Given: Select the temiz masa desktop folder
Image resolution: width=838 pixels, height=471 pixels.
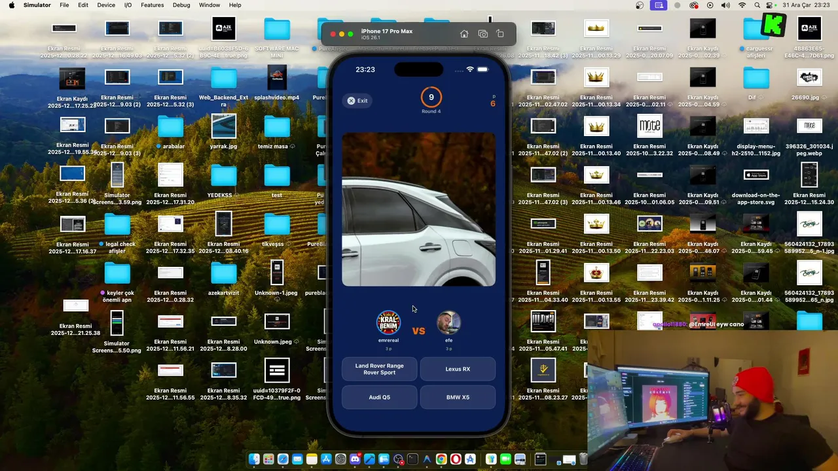Looking at the screenshot, I should pyautogui.click(x=277, y=127).
